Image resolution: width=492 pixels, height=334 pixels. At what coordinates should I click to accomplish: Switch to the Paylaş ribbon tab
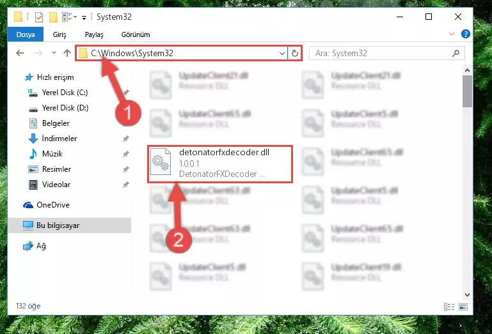point(94,34)
